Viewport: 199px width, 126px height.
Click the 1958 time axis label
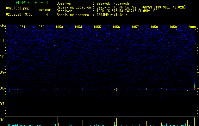[154, 27]
